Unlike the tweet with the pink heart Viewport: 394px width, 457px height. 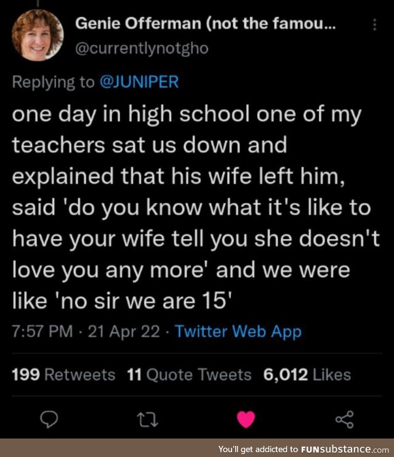(x=246, y=419)
